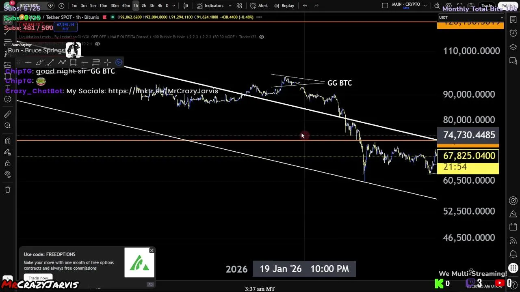This screenshot has width=520, height=292.
Task: Open the Trade panel button
Action: pos(487,6)
